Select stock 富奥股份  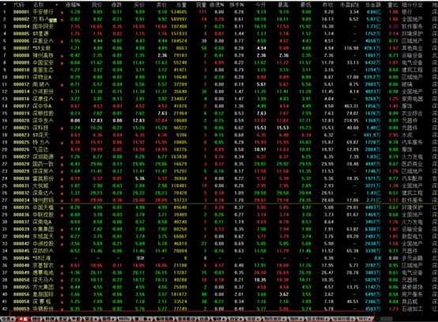pyautogui.click(x=43, y=178)
